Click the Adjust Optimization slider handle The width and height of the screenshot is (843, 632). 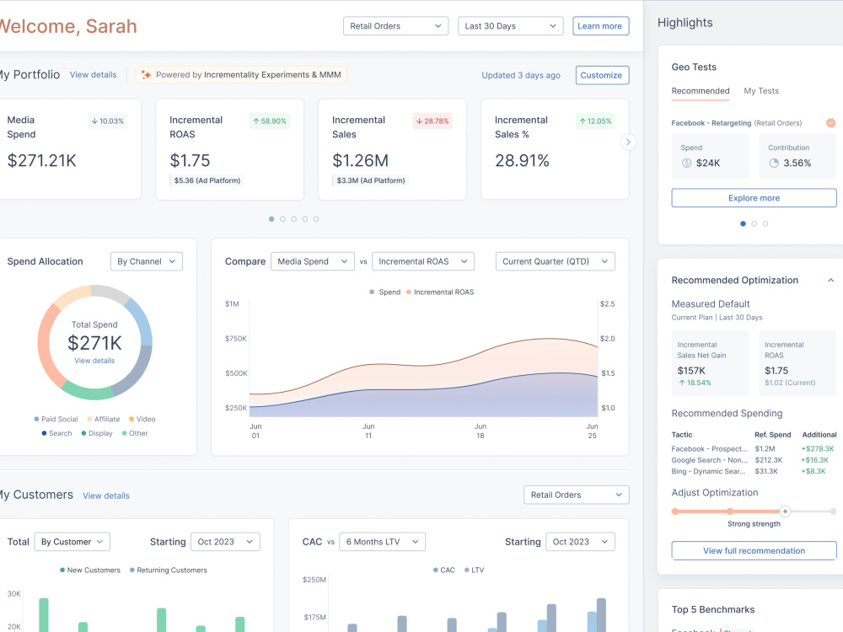785,511
